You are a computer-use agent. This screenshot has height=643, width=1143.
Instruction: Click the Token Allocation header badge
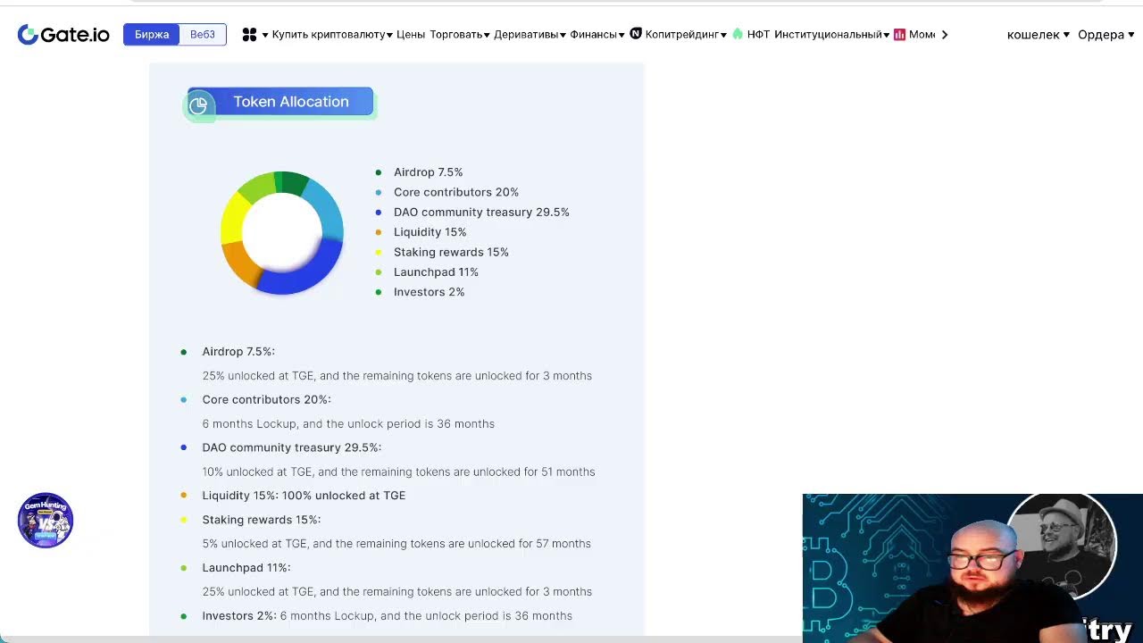[280, 103]
